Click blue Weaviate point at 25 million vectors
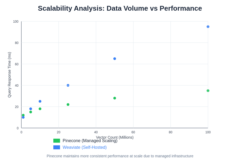The height and width of the screenshot is (160, 240). pos(68,85)
